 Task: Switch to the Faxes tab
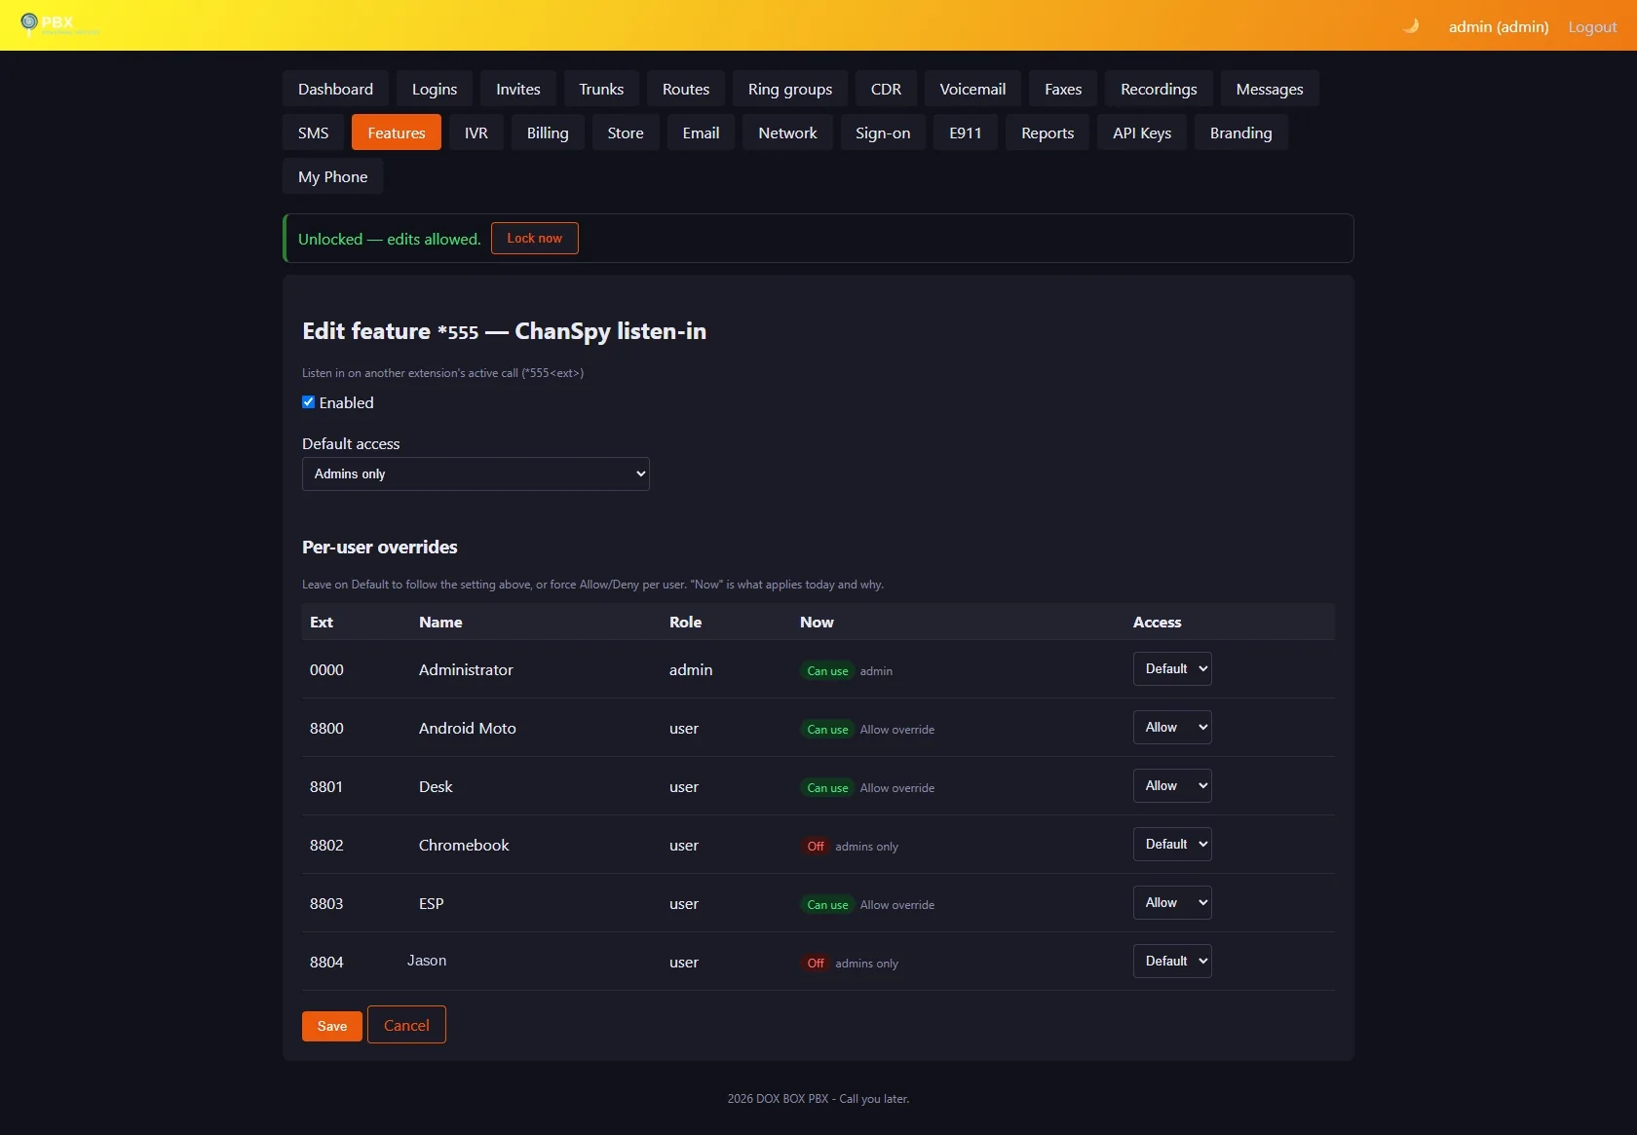point(1063,89)
